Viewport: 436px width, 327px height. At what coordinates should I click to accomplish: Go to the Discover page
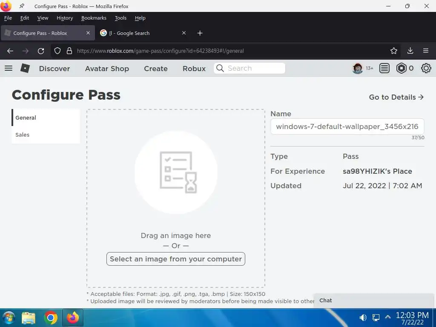click(x=54, y=69)
